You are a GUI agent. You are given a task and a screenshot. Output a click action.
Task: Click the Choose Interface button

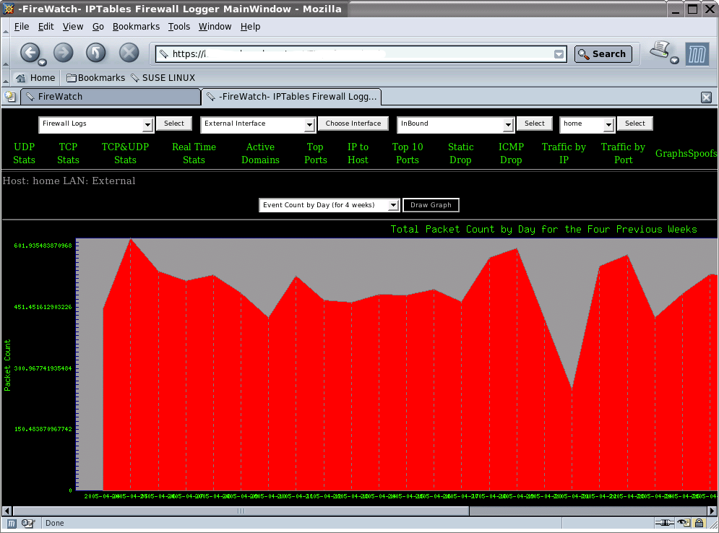(x=353, y=123)
